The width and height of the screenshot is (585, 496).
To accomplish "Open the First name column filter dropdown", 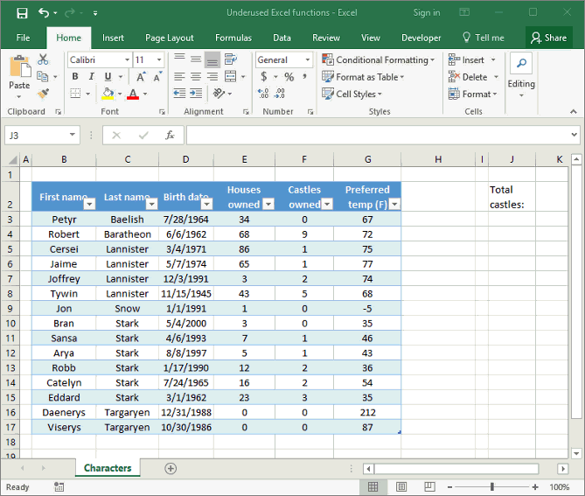I will coord(89,204).
